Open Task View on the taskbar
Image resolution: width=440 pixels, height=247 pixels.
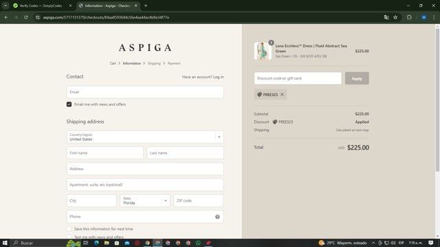point(86,243)
